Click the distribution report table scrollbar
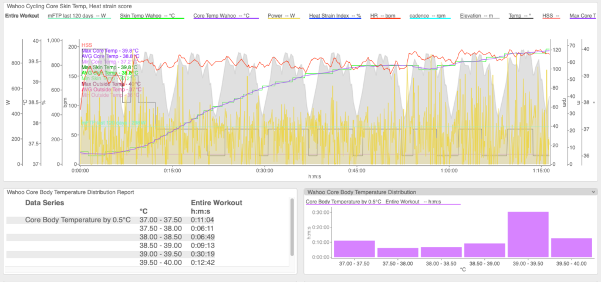The width and height of the screenshot is (601, 282). tap(292, 226)
